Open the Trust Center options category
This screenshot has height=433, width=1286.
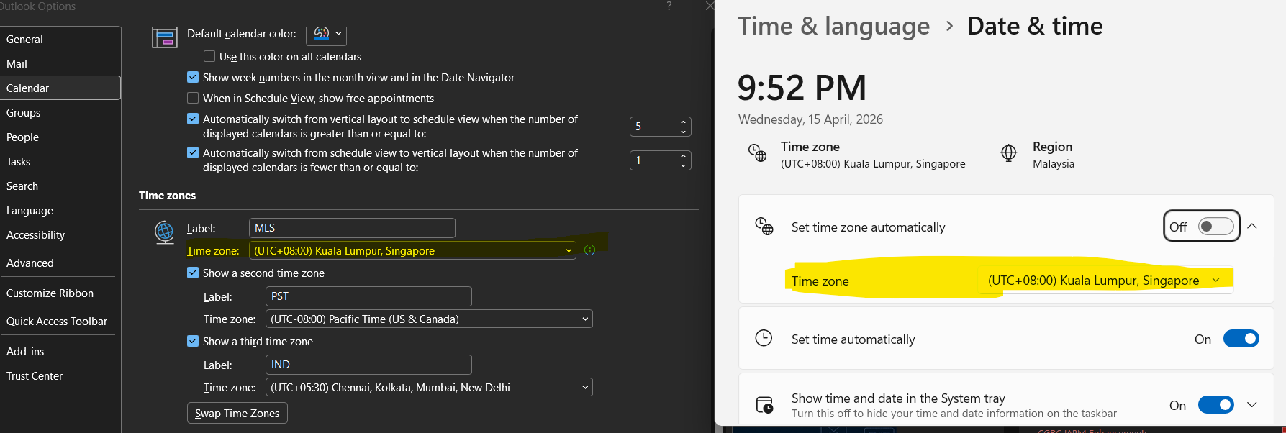click(60, 376)
